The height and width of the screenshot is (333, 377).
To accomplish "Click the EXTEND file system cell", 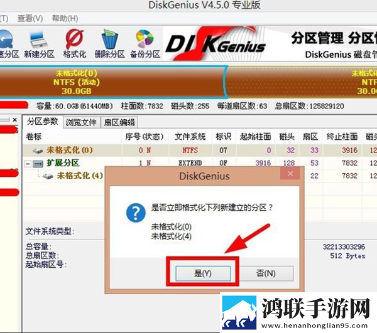I will pyautogui.click(x=190, y=163).
